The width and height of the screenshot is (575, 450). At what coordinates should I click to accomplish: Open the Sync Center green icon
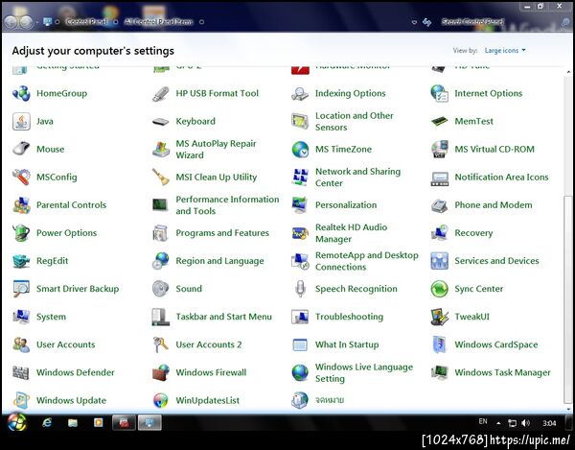[x=439, y=289]
